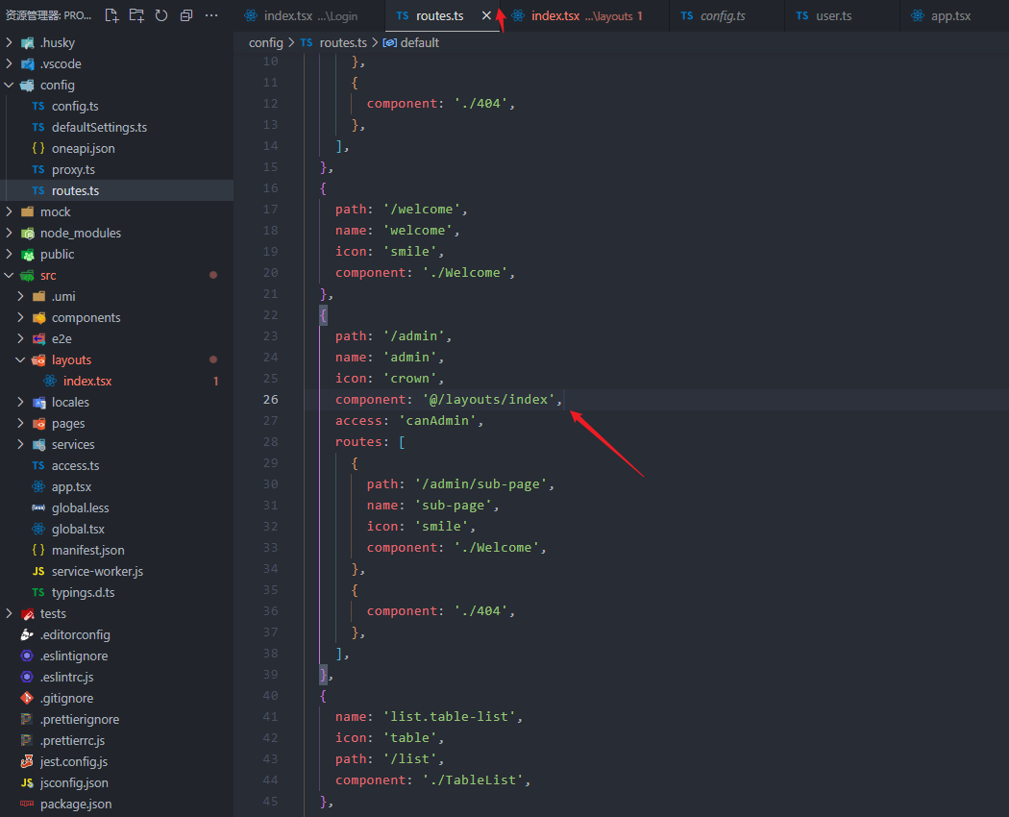Click the opening bracket on line 22
Screen dimensions: 1009x817
[323, 315]
